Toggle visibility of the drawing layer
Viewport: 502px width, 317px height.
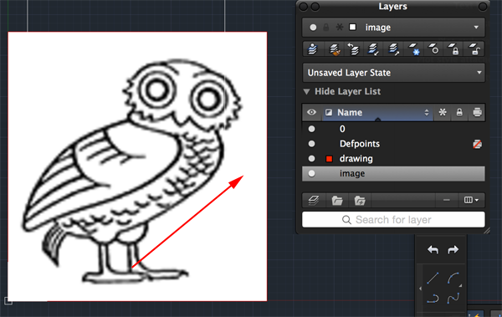tap(311, 159)
